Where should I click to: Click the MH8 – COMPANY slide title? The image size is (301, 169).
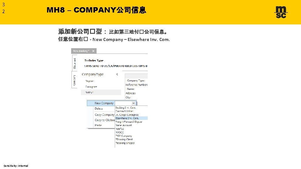pos(96,10)
